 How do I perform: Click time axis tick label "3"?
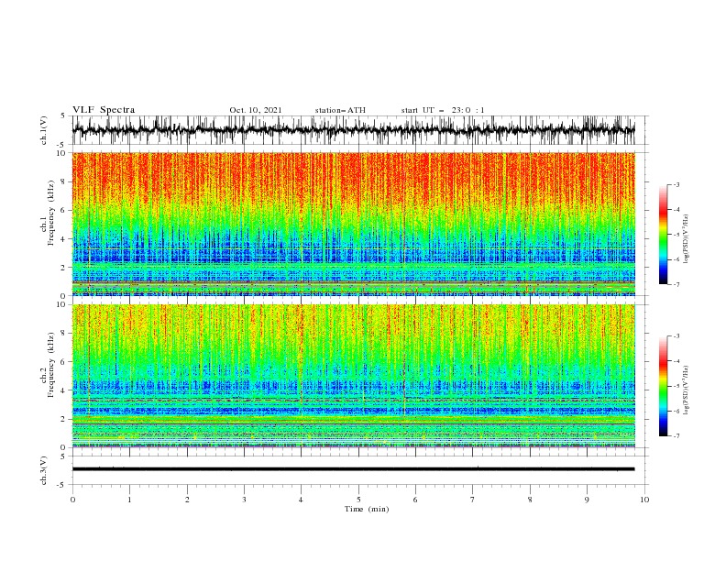[244, 500]
